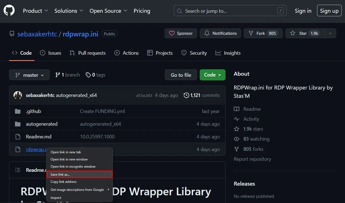345x203 pixels.
Task: Click the GitHub logo icon
Action: click(9, 10)
